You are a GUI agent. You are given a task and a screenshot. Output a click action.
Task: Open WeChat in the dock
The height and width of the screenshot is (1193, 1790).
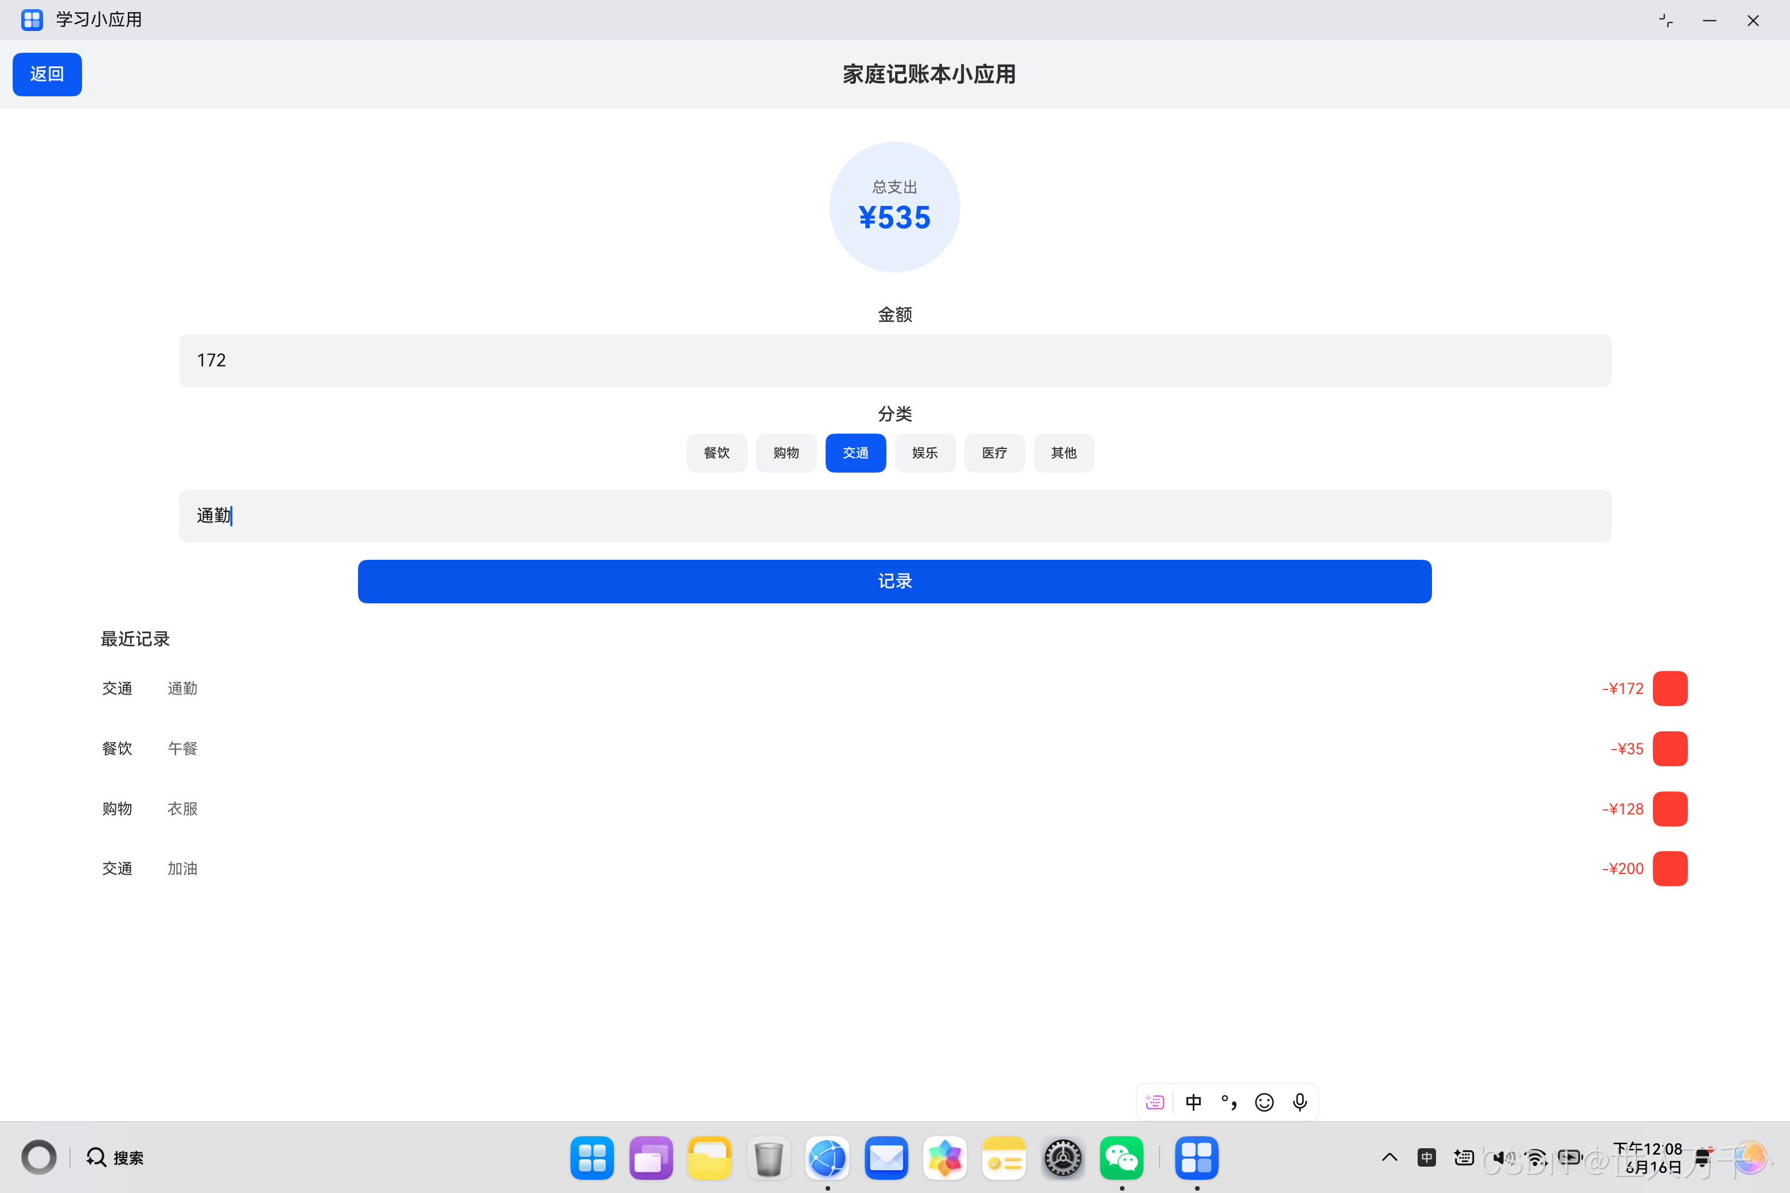pyautogui.click(x=1121, y=1158)
